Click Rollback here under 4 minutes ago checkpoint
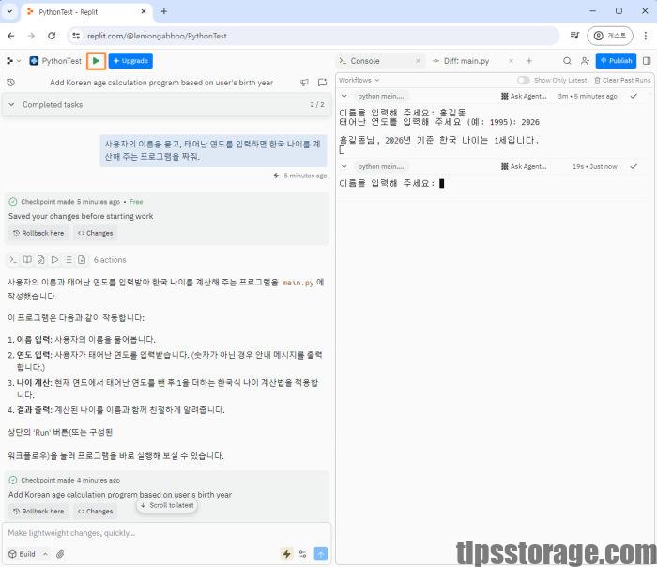This screenshot has height=567, width=657. [x=38, y=512]
